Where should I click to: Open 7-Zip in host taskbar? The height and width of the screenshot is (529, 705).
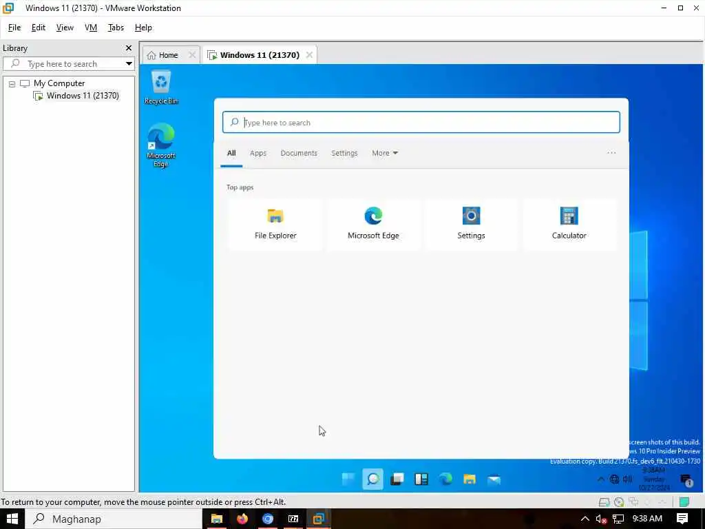(293, 519)
